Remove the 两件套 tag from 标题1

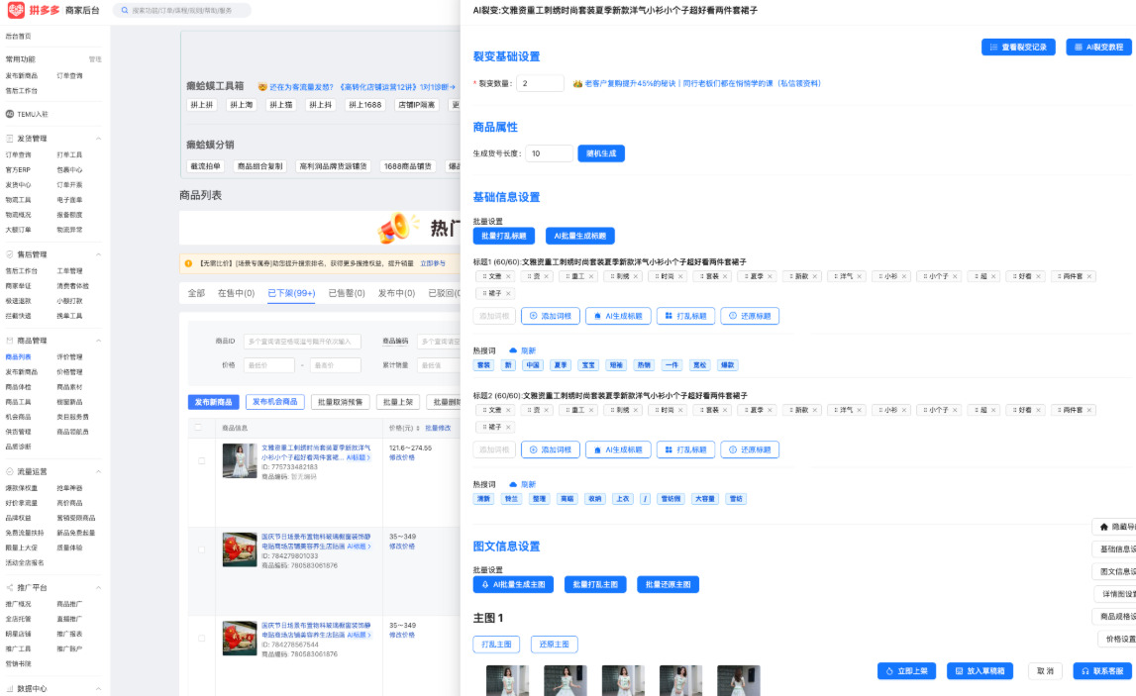tap(1088, 276)
